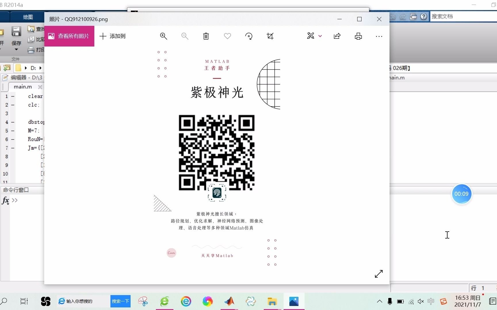
Task: Click MATLAB find files icon
Action: click(31, 29)
